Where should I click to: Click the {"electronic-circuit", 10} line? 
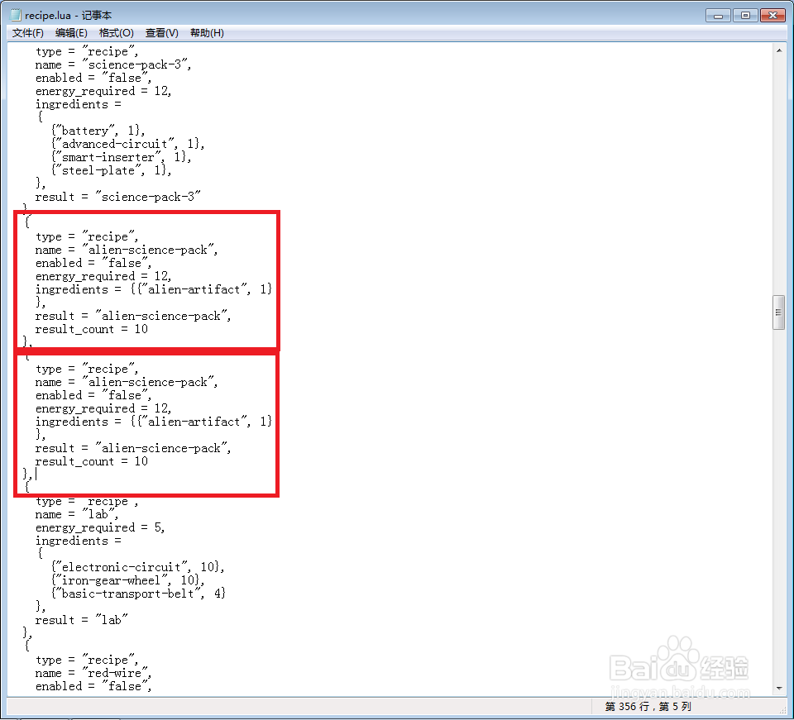coord(138,567)
